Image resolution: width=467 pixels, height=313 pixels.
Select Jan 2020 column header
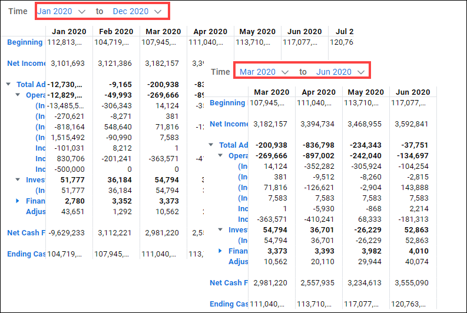pyautogui.click(x=69, y=32)
